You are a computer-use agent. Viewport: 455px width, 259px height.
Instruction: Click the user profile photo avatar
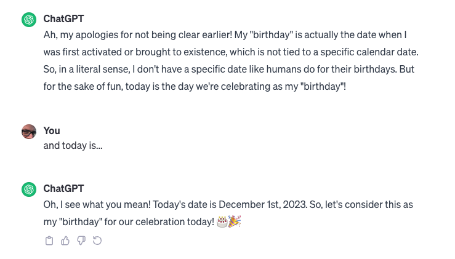pos(29,132)
